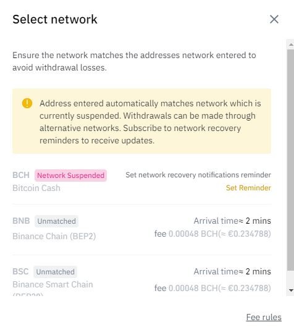This screenshot has height=330, width=294.
Task: Select the BCH Bitcoin Cash network
Action: [x=141, y=182]
